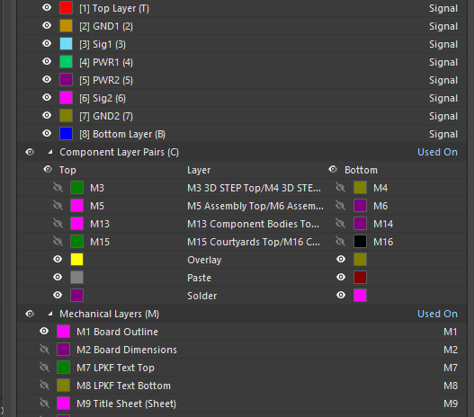Hide the Top Layer using its eye icon
This screenshot has height=417, width=474.
pos(47,7)
